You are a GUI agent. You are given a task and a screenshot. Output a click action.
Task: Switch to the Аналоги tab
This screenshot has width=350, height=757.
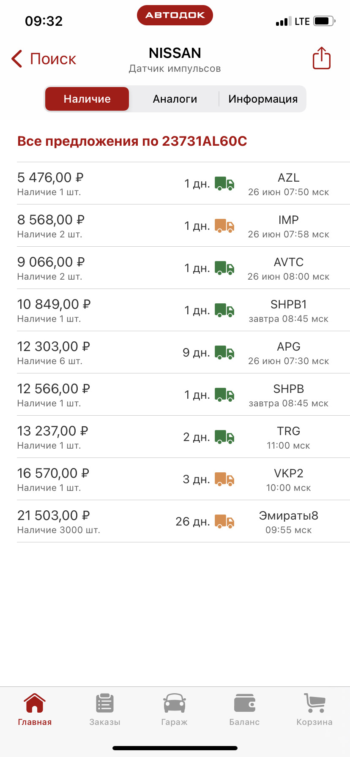(175, 99)
